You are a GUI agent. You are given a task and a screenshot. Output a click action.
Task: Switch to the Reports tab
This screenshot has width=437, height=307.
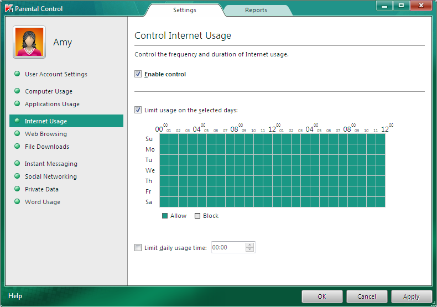(x=256, y=10)
